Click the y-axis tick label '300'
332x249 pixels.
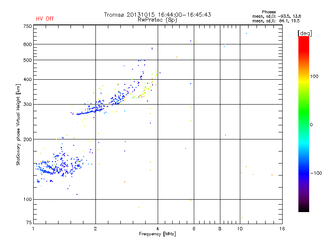tap(27, 105)
